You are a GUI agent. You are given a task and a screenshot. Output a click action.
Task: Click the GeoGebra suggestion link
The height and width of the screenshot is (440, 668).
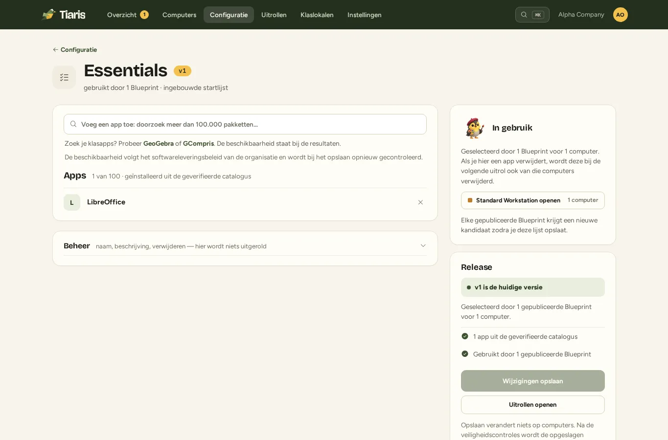(159, 144)
